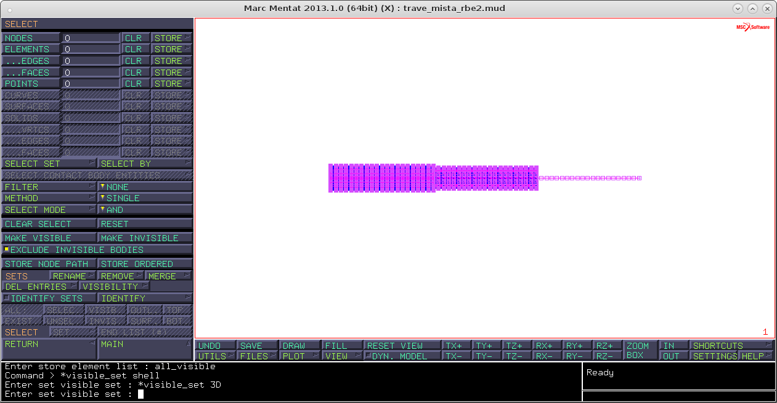
Task: Open the HELP menu
Action: click(756, 356)
